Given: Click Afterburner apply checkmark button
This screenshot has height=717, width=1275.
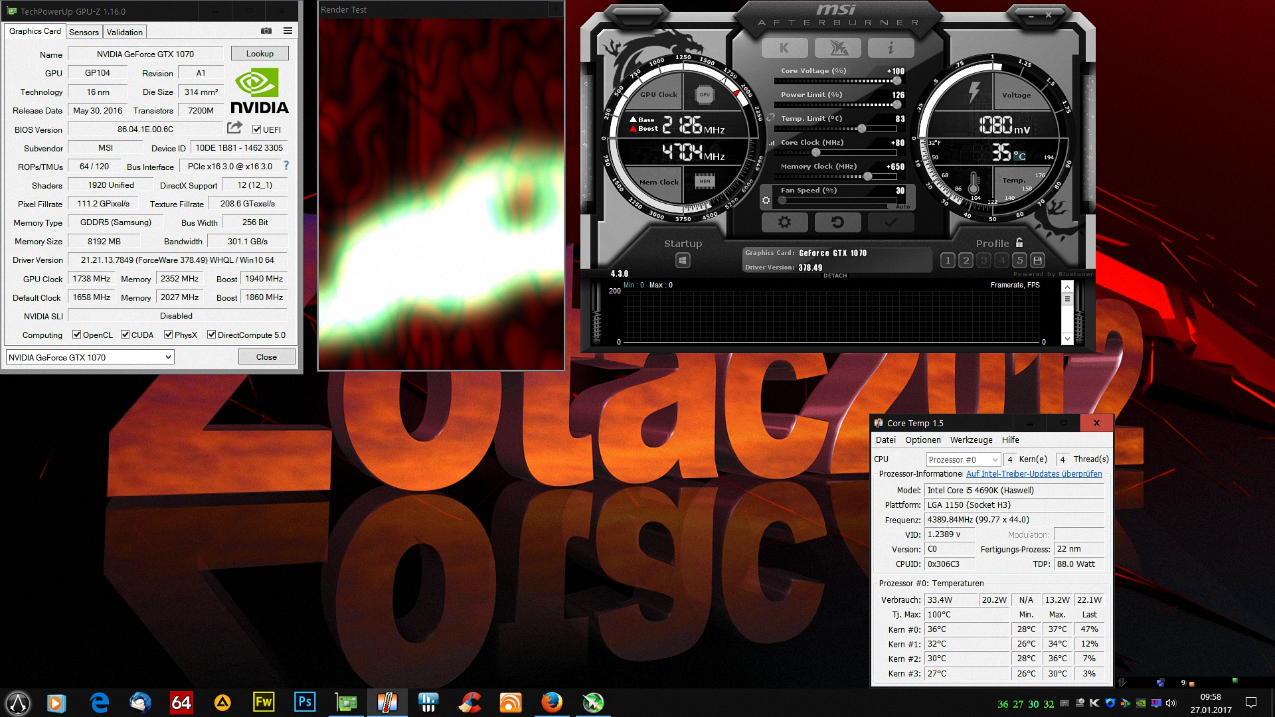Looking at the screenshot, I should pos(891,222).
